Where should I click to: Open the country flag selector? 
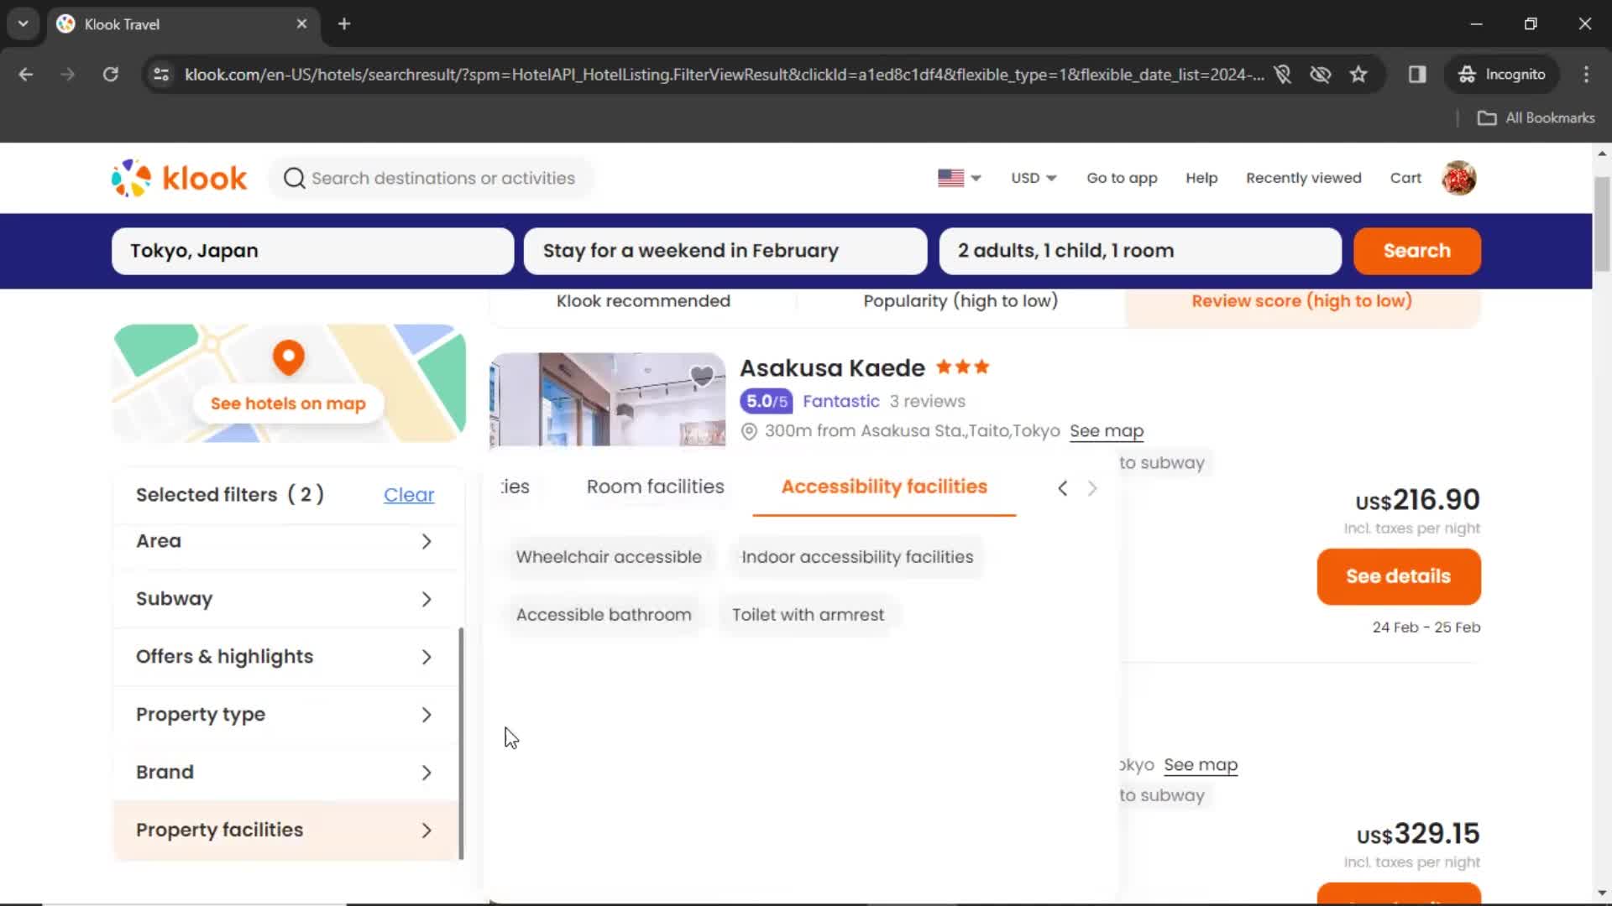(x=959, y=178)
